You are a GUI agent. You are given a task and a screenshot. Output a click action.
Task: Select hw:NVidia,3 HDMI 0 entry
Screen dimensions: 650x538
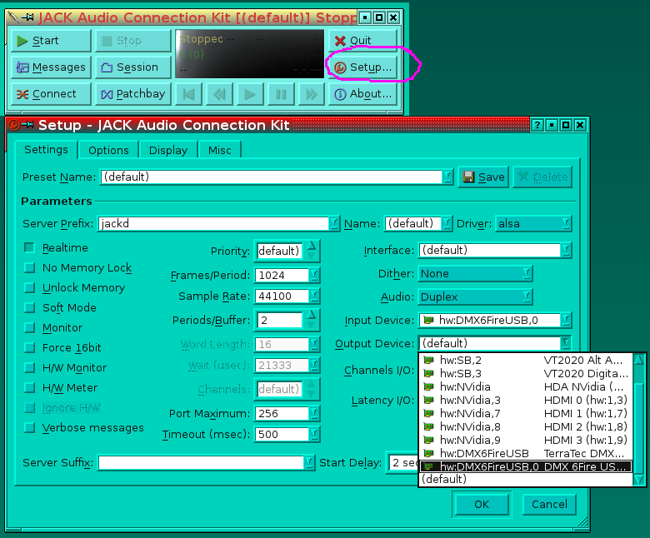click(x=526, y=400)
